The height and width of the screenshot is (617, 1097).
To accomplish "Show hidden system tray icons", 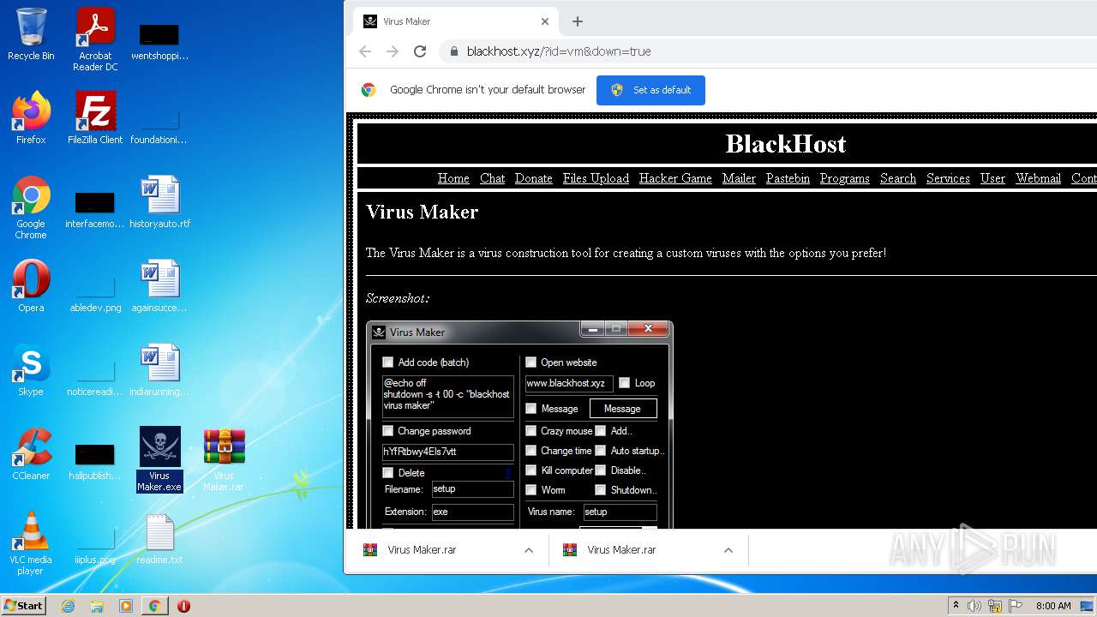I will pyautogui.click(x=956, y=606).
